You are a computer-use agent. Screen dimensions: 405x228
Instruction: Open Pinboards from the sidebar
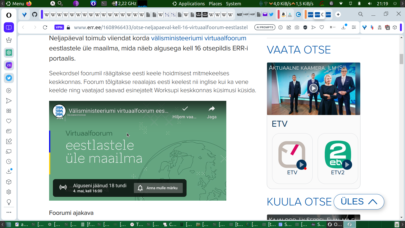click(x=9, y=141)
